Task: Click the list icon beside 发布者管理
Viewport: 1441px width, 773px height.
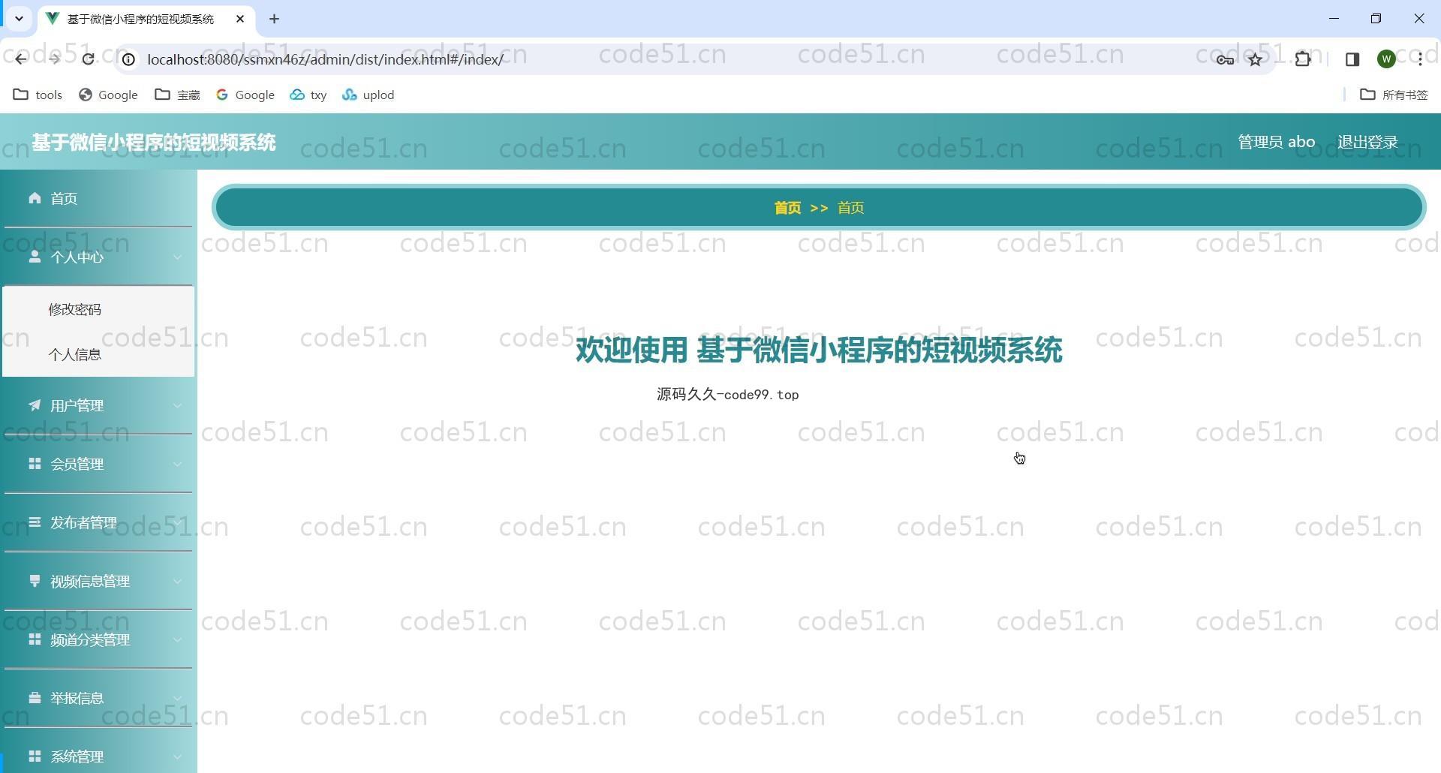Action: click(x=35, y=522)
